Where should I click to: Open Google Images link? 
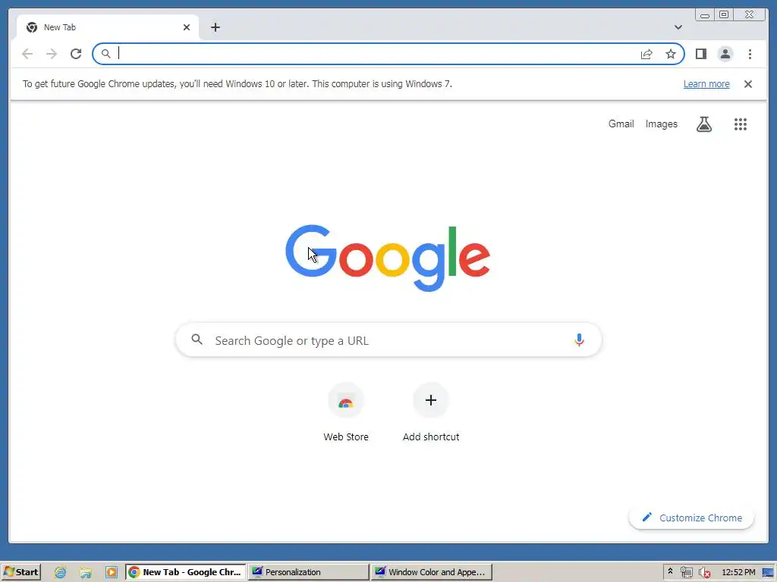[x=661, y=124]
